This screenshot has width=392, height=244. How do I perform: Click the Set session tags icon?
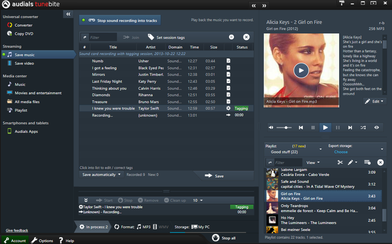[x=151, y=37]
